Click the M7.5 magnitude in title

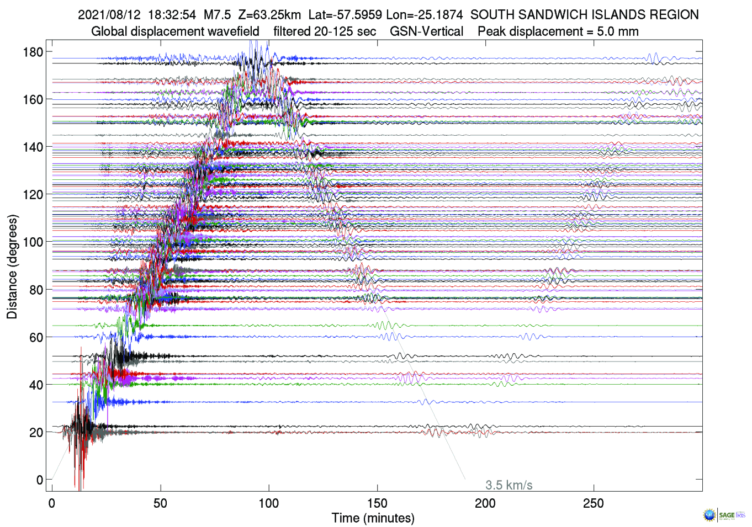click(217, 15)
